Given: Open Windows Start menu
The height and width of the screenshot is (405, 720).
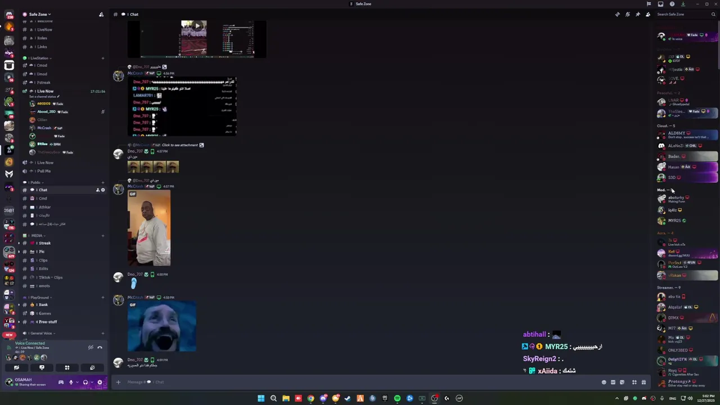Looking at the screenshot, I should (x=261, y=398).
